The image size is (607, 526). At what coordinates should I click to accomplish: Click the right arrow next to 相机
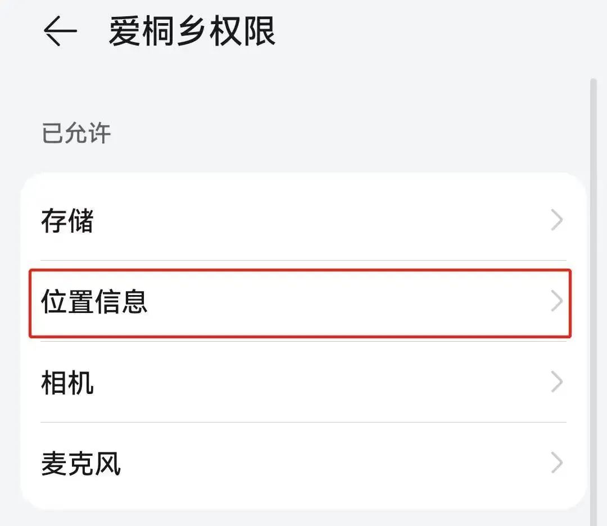[556, 383]
